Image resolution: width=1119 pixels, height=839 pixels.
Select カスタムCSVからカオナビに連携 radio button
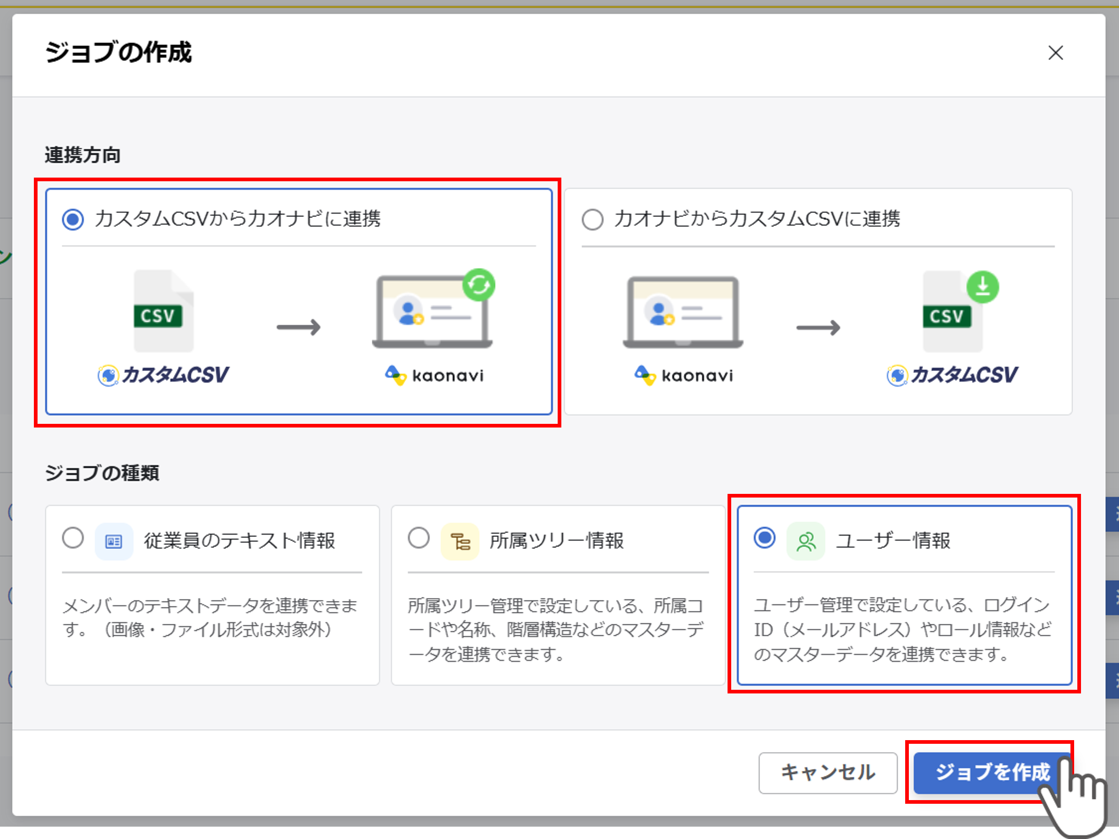(73, 220)
